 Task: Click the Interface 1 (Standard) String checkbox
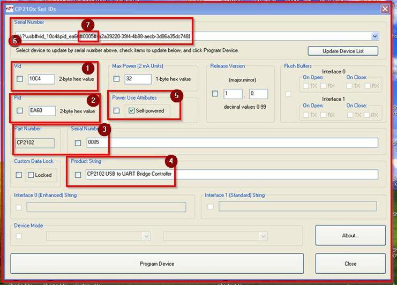211,207
